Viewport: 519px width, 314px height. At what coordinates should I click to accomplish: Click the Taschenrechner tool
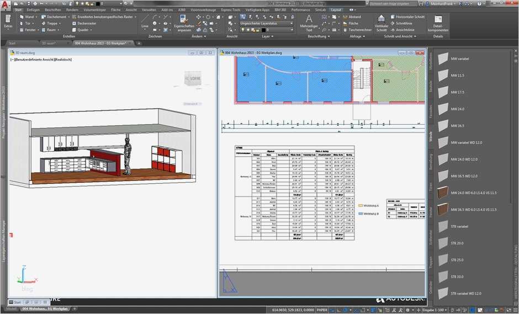(x=357, y=30)
